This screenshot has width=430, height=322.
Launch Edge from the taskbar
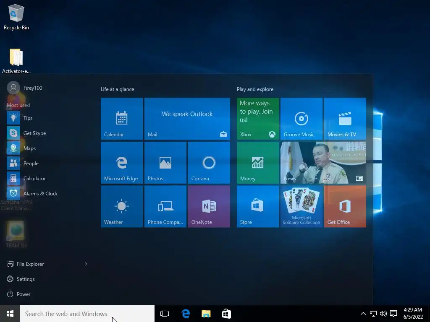(186, 314)
